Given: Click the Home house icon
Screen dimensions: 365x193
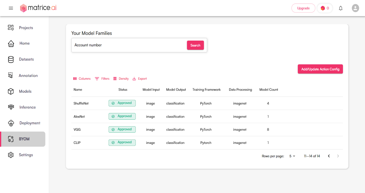Looking at the screenshot, I should (11, 44).
